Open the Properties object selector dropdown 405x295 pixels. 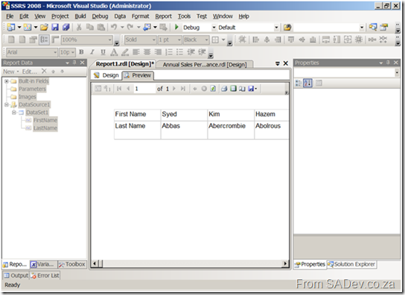point(397,73)
